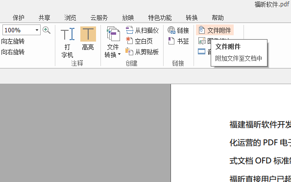
Task: Click the audio/video filmstrip icon
Action: pyautogui.click(x=201, y=51)
